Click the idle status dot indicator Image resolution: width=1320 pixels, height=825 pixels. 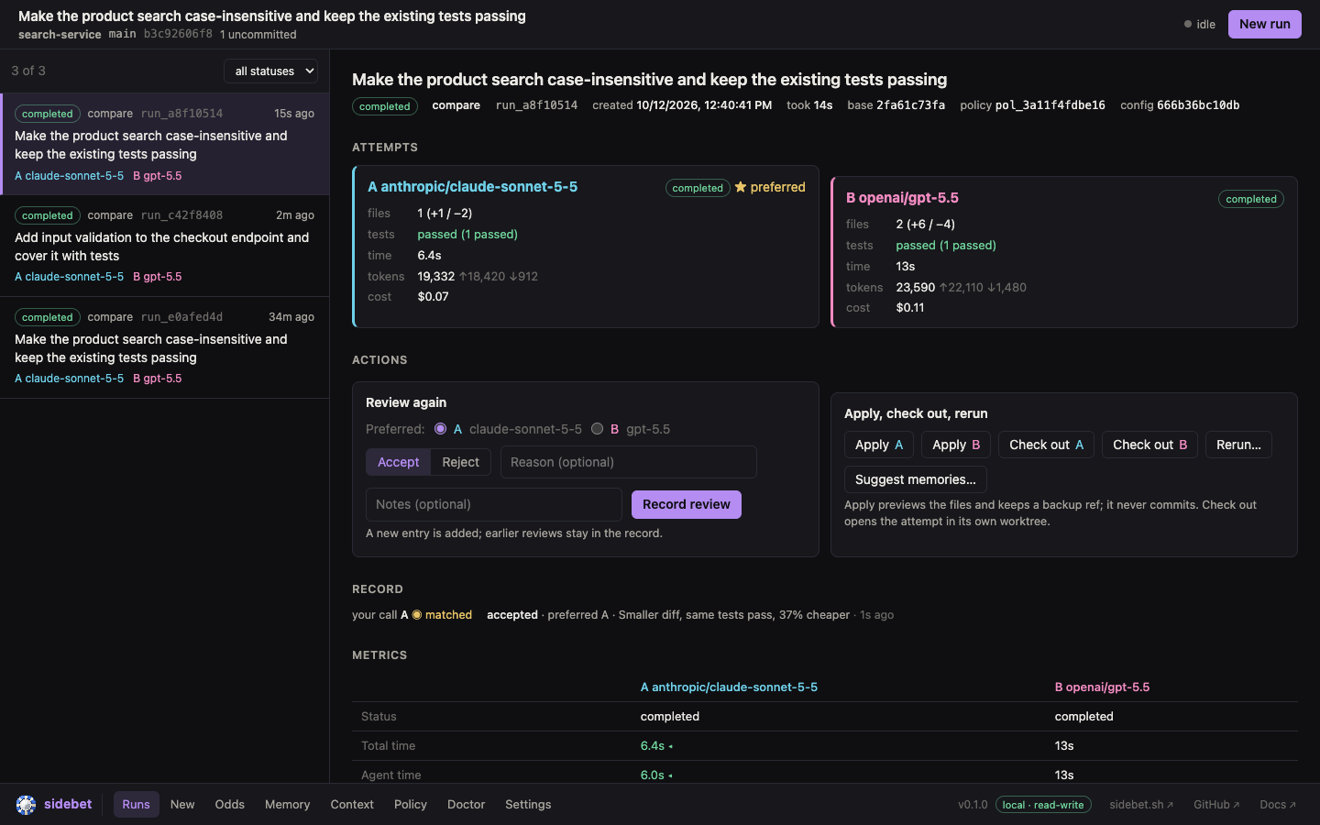pos(1188,25)
